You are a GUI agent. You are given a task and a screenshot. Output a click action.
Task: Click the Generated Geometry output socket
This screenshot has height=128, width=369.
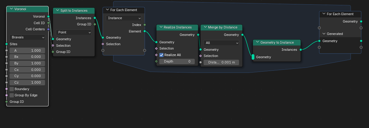[361, 41]
